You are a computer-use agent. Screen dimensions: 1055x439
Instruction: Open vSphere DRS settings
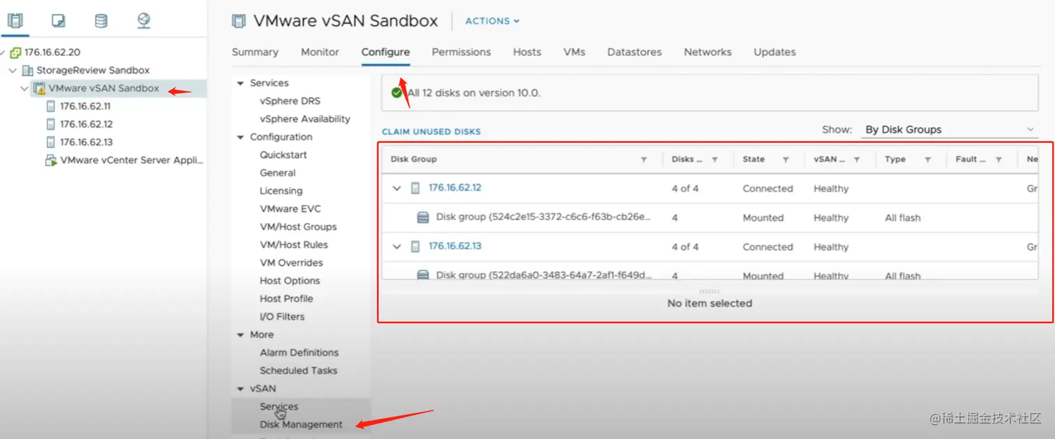click(x=290, y=101)
